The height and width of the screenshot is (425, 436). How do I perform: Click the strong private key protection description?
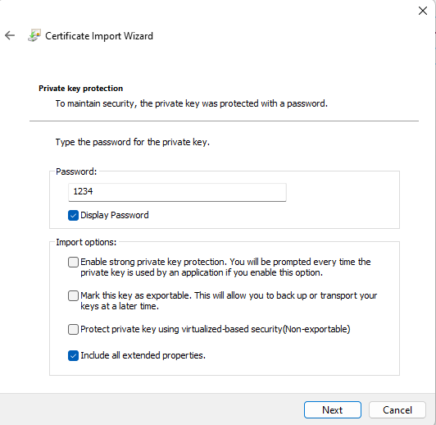(x=225, y=267)
